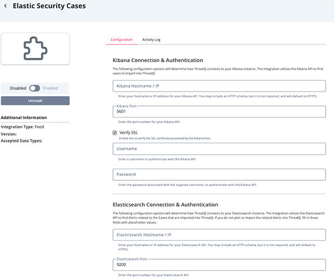This screenshot has height=278, width=334.
Task: Focus the Kibana Hostname / IP field
Action: 219,86
